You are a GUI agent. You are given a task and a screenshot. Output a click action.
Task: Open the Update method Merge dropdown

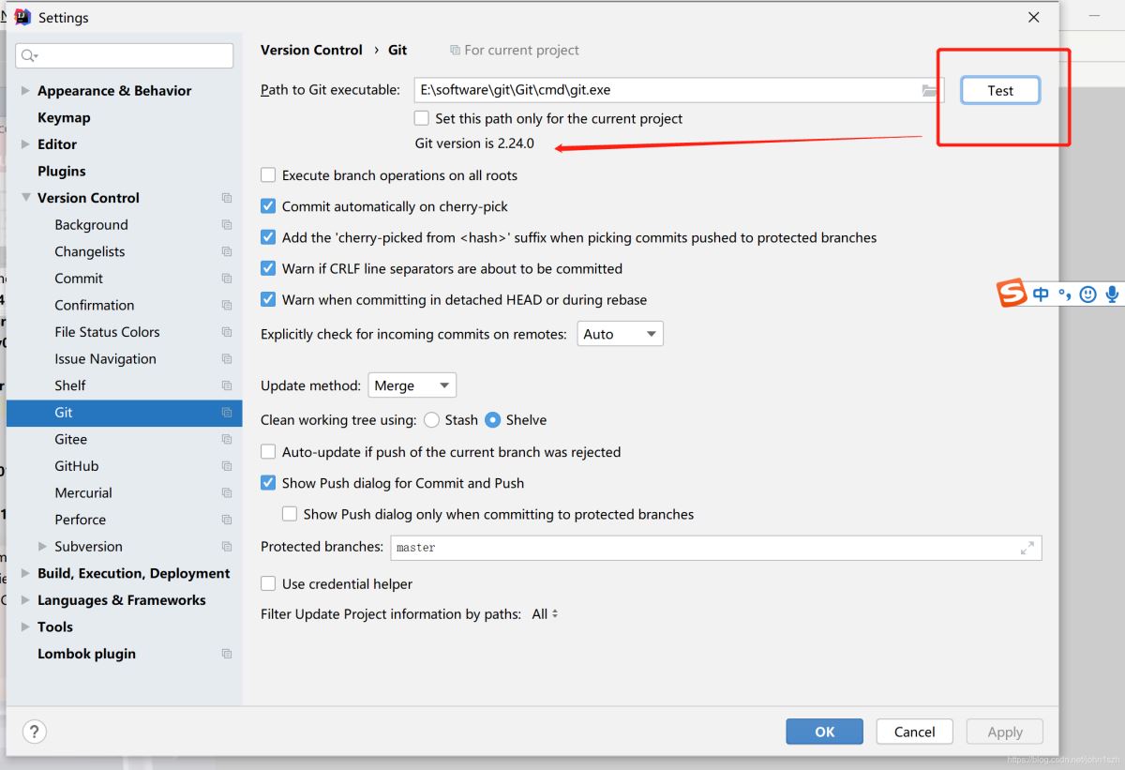coord(412,385)
